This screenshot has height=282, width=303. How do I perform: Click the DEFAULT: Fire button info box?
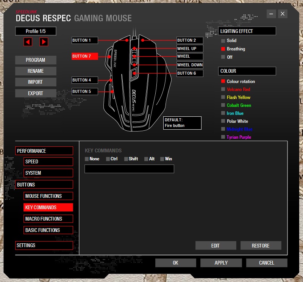182,123
